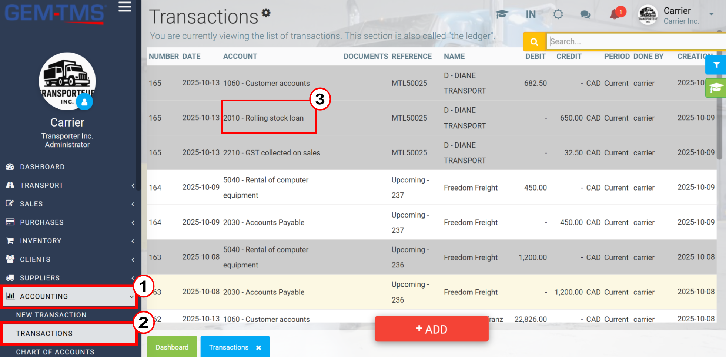Viewport: 726px width, 357px height.
Task: Click the settings gear beside Transactions title
Action: click(x=266, y=13)
